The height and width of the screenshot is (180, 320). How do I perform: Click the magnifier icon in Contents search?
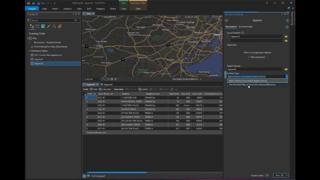[x=75, y=20]
